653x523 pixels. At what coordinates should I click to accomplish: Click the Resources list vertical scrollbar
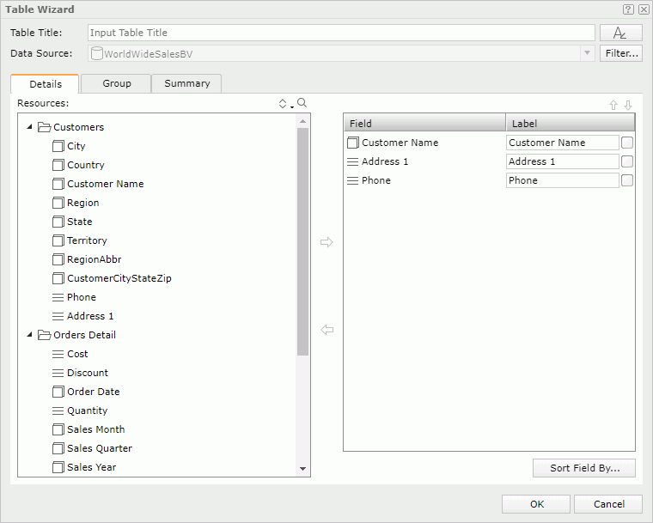click(302, 240)
